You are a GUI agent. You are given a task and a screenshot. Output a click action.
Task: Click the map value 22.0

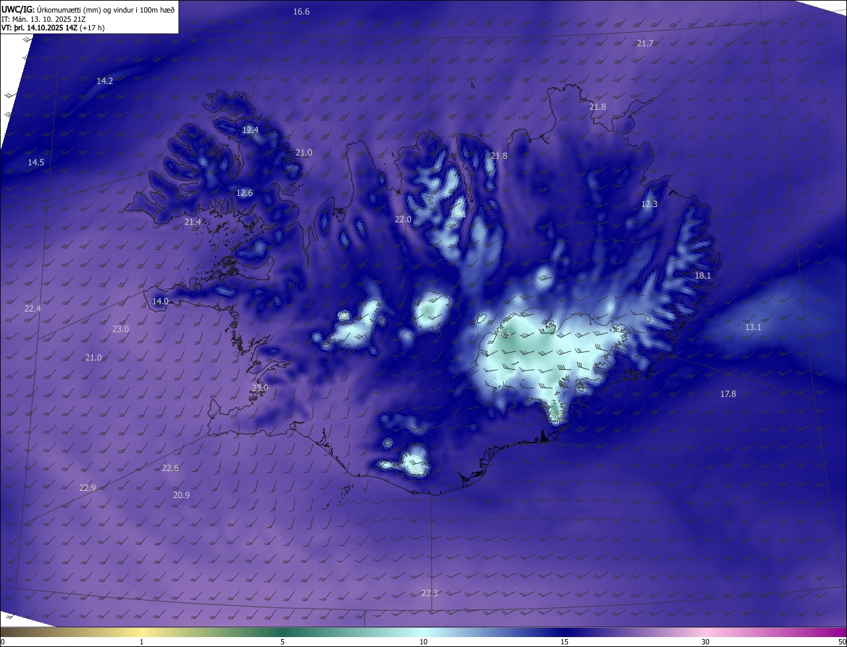tap(403, 220)
